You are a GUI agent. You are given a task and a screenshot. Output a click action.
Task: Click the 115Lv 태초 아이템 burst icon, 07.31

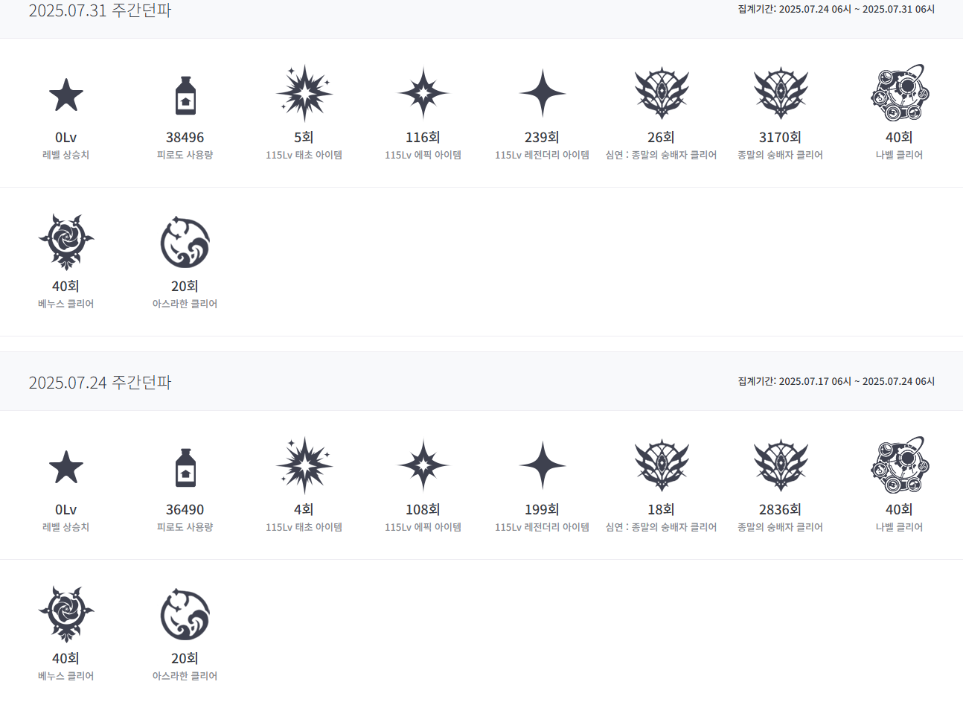pos(304,93)
